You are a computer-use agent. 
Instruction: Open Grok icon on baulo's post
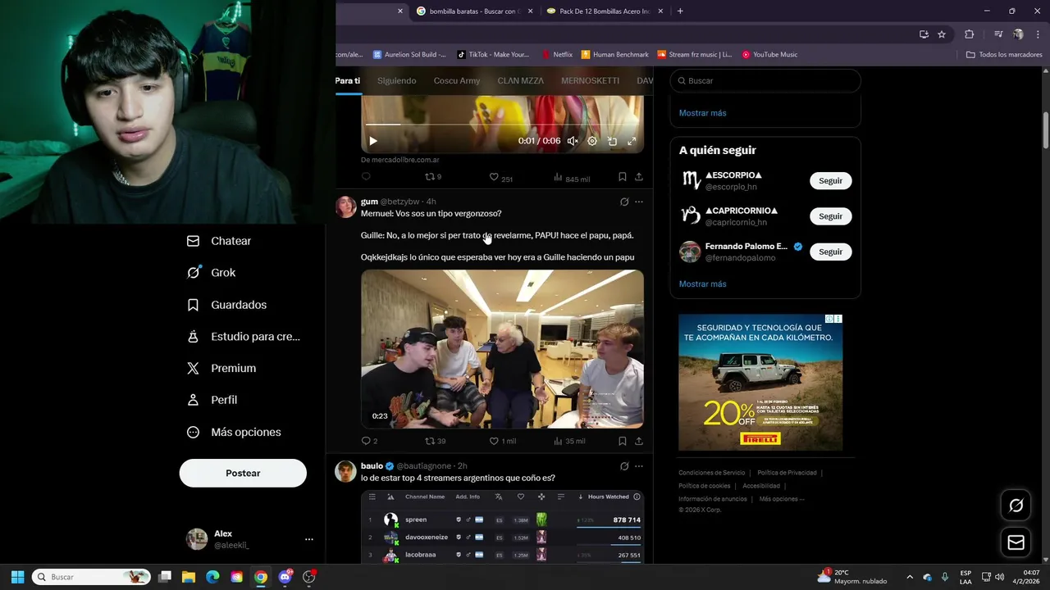(624, 466)
